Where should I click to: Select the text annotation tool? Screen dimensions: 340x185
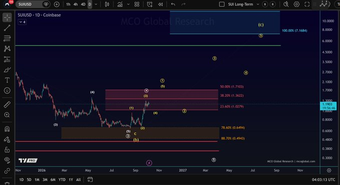point(7,80)
